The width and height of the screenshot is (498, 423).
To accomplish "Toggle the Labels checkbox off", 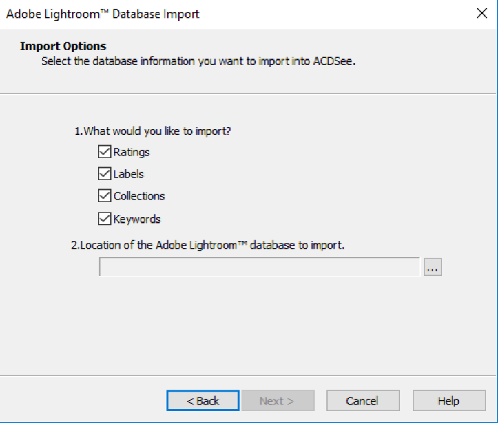I will tap(105, 174).
